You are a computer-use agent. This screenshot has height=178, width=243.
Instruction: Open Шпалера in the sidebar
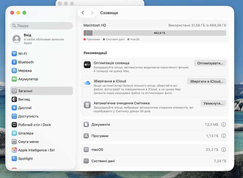coord(41,133)
